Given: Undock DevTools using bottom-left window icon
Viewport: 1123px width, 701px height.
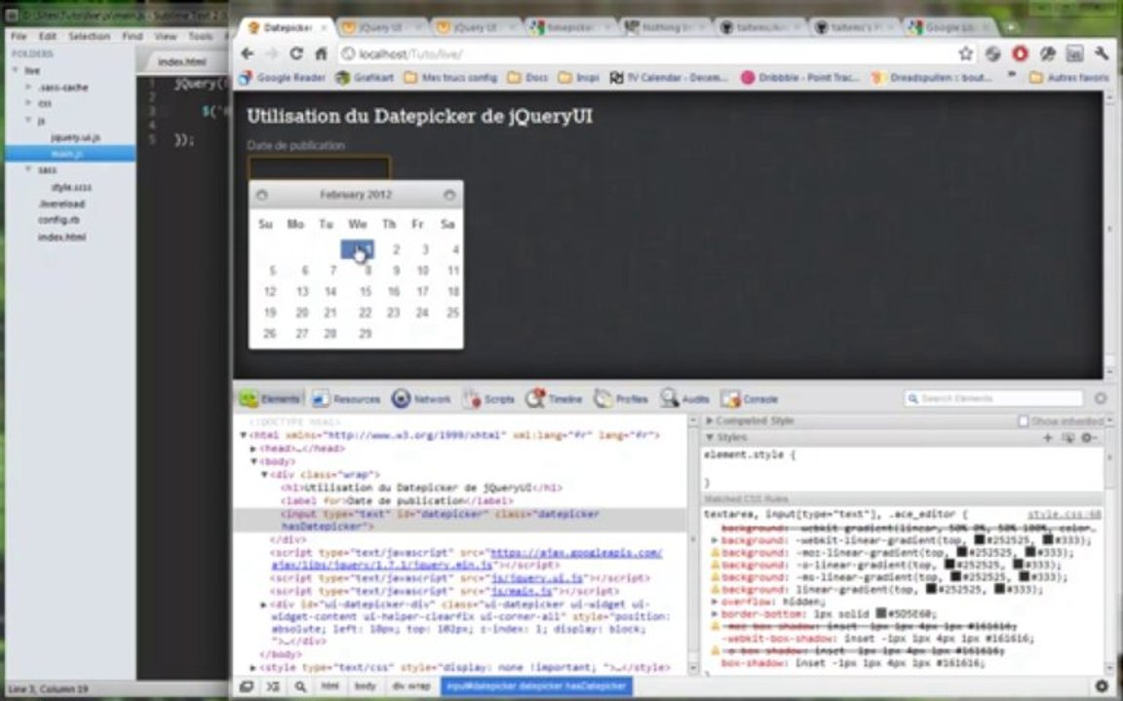Looking at the screenshot, I should (x=246, y=686).
